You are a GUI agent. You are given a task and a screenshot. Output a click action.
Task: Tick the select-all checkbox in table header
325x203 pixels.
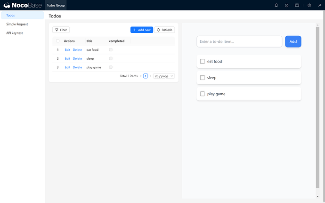point(58,41)
